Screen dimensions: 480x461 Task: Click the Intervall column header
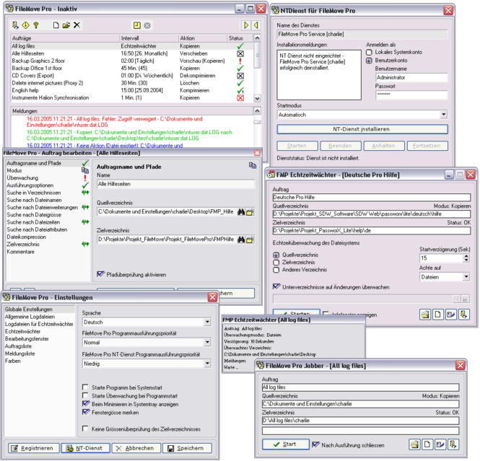[x=149, y=38]
